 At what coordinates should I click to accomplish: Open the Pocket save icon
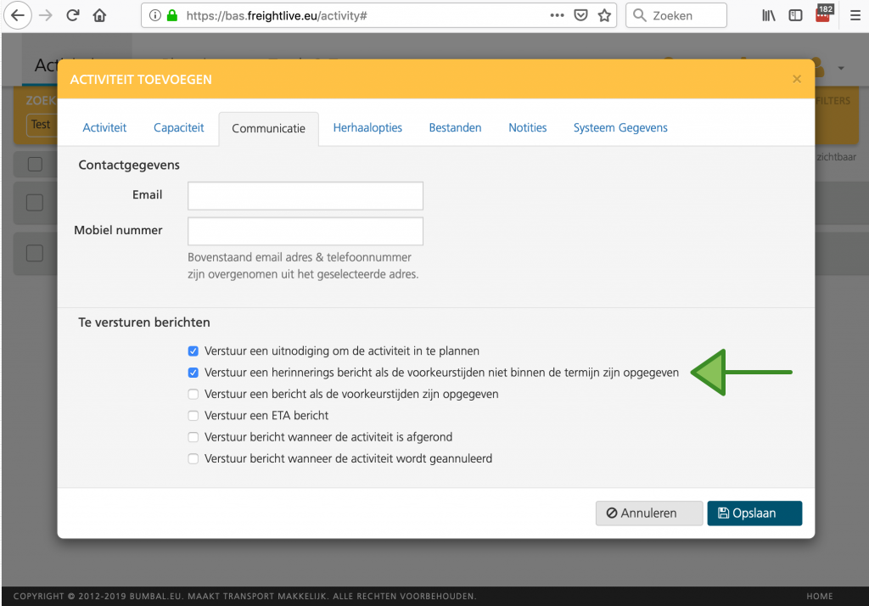click(580, 15)
